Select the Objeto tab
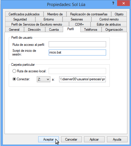The width and height of the screenshot is (131, 146). pos(119,14)
